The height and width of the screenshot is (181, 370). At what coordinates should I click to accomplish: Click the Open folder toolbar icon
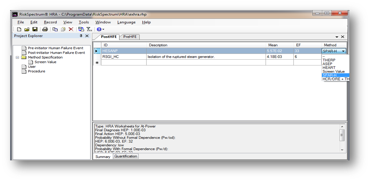point(27,29)
